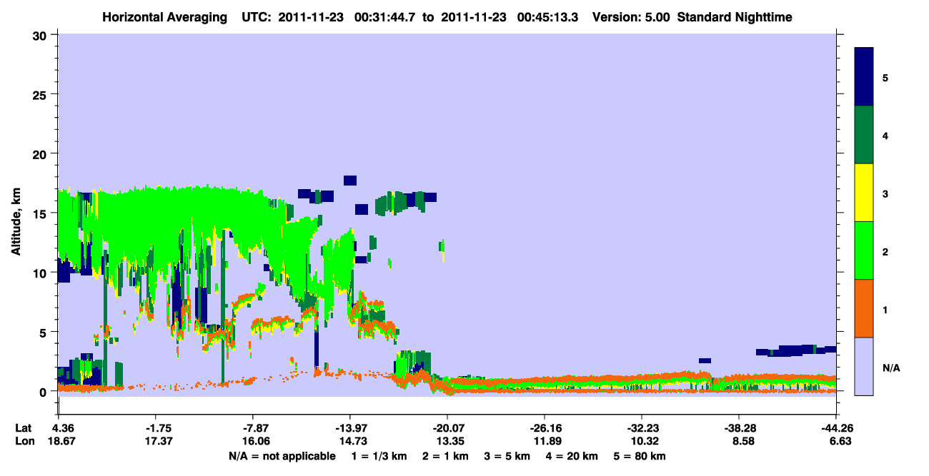Click 'Version: 5.00' in the title
The width and height of the screenshot is (929, 476).
tap(631, 17)
